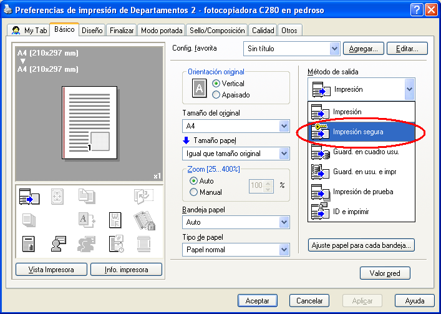Switch to the Calidad tab

click(x=263, y=31)
